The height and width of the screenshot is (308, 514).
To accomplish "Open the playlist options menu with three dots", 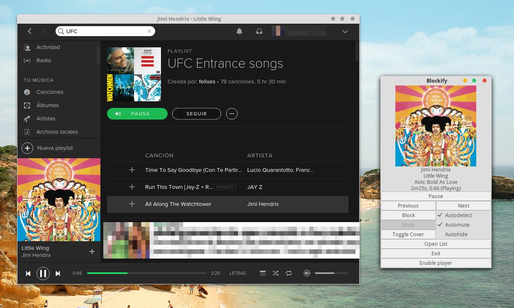I will (x=231, y=114).
